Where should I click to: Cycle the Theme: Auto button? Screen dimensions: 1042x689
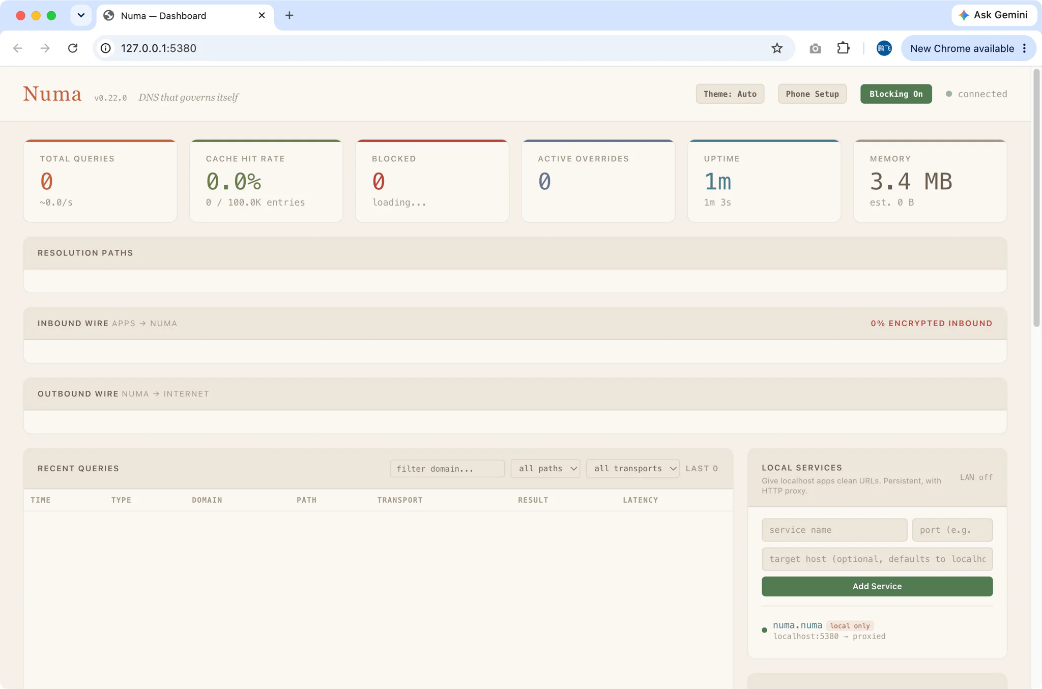pos(730,94)
